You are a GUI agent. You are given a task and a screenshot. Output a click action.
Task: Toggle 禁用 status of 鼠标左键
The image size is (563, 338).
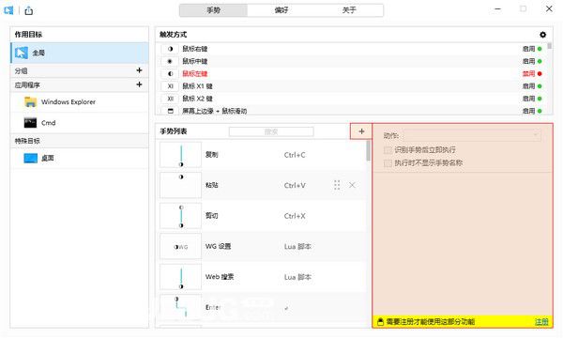(532, 73)
